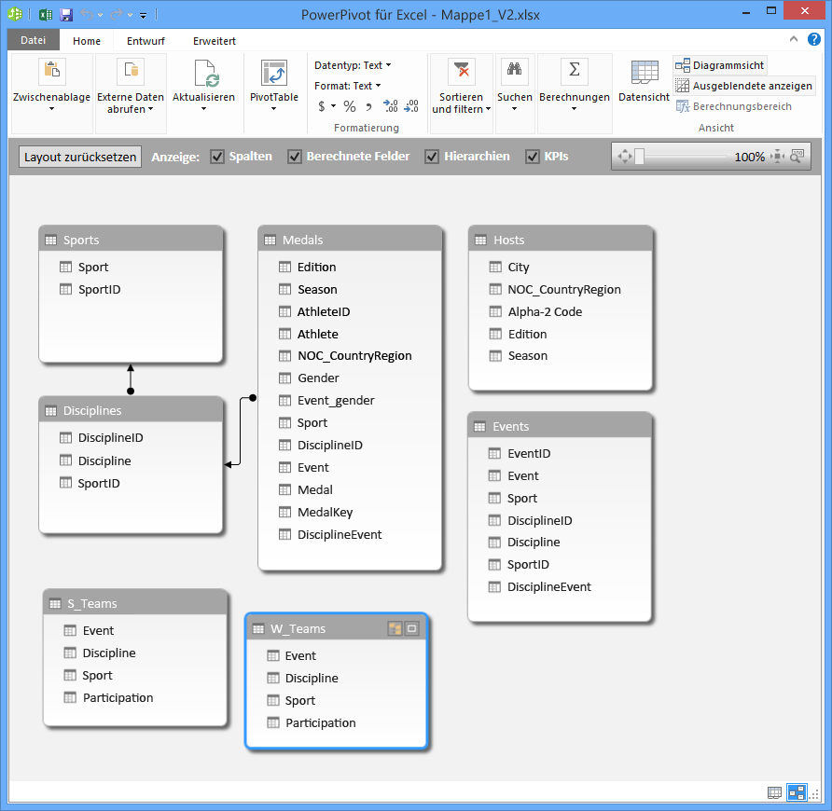Open the Datei menu
Viewport: 832px width, 811px height.
tap(33, 40)
